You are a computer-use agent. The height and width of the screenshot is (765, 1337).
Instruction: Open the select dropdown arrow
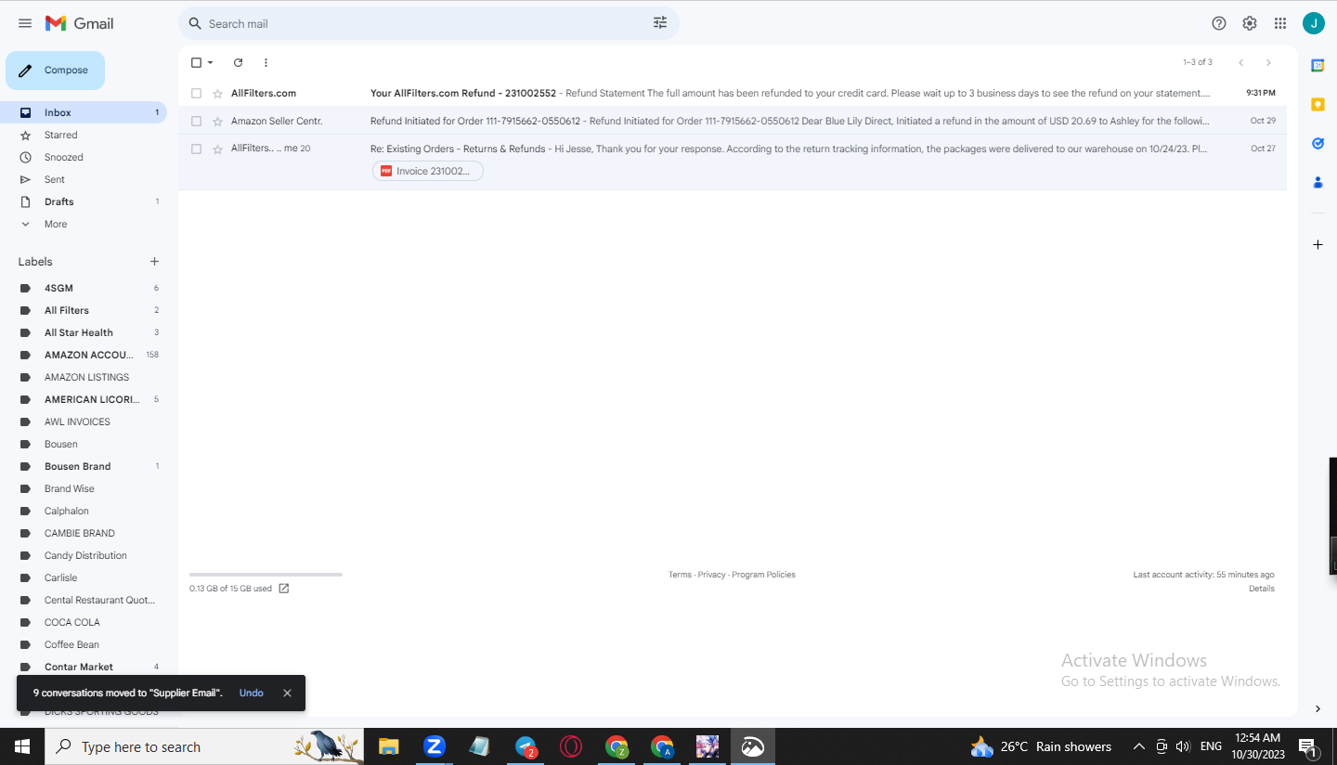point(210,62)
